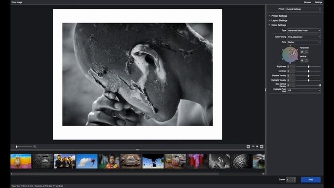The height and width of the screenshot is (188, 334).
Task: Click the Print button
Action: 311,180
